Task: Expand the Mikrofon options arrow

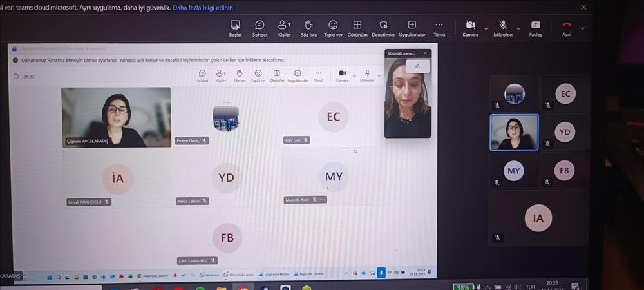Action: pos(519,28)
